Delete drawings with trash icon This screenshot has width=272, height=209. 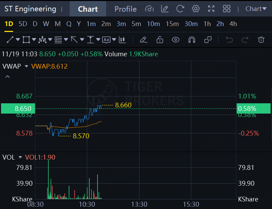(261, 40)
